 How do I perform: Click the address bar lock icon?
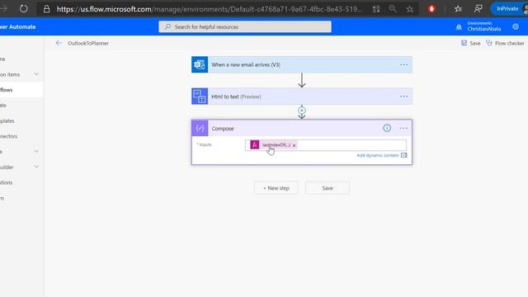click(x=46, y=9)
